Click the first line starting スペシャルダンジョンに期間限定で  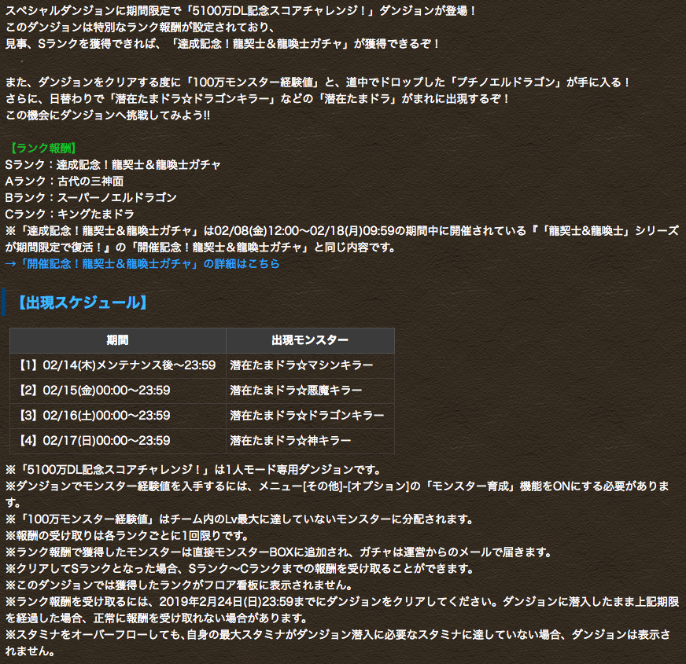(241, 11)
